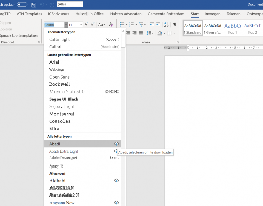The height and width of the screenshot is (206, 263).
Task: Select Consolas font
Action: pyautogui.click(x=82, y=121)
